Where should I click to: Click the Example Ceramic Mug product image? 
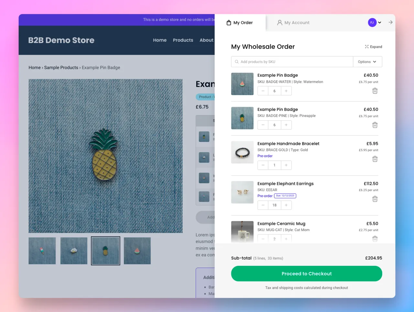(x=242, y=231)
